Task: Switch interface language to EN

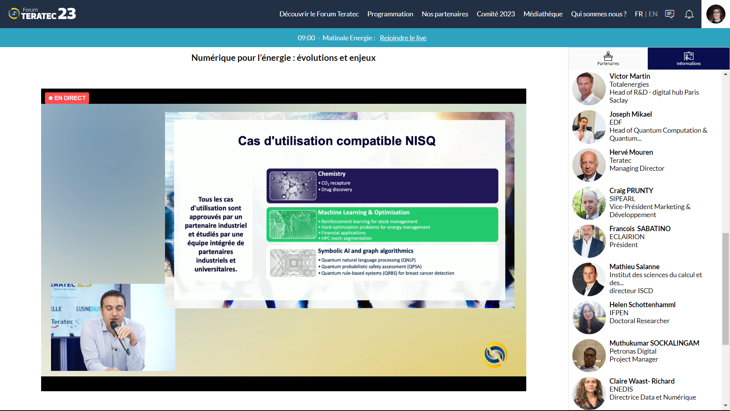Action: (653, 14)
